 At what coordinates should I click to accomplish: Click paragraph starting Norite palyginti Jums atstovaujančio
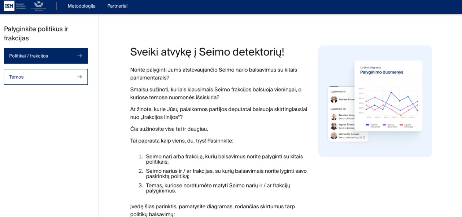pyautogui.click(x=214, y=74)
